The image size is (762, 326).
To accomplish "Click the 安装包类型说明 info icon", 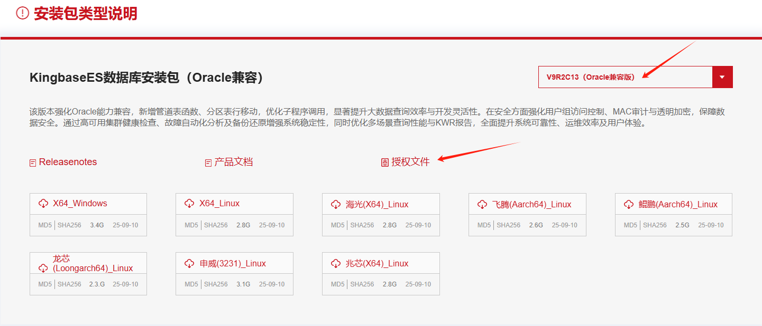I will coord(22,14).
